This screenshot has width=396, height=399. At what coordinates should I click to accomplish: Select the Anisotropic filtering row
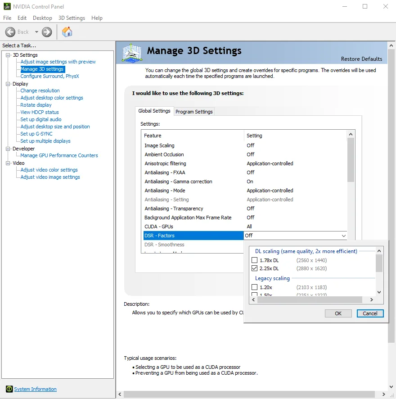[244, 163]
